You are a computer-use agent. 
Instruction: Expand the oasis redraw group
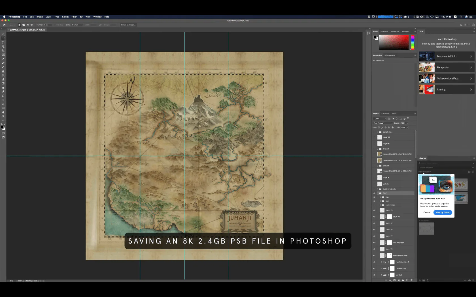pyautogui.click(x=380, y=205)
